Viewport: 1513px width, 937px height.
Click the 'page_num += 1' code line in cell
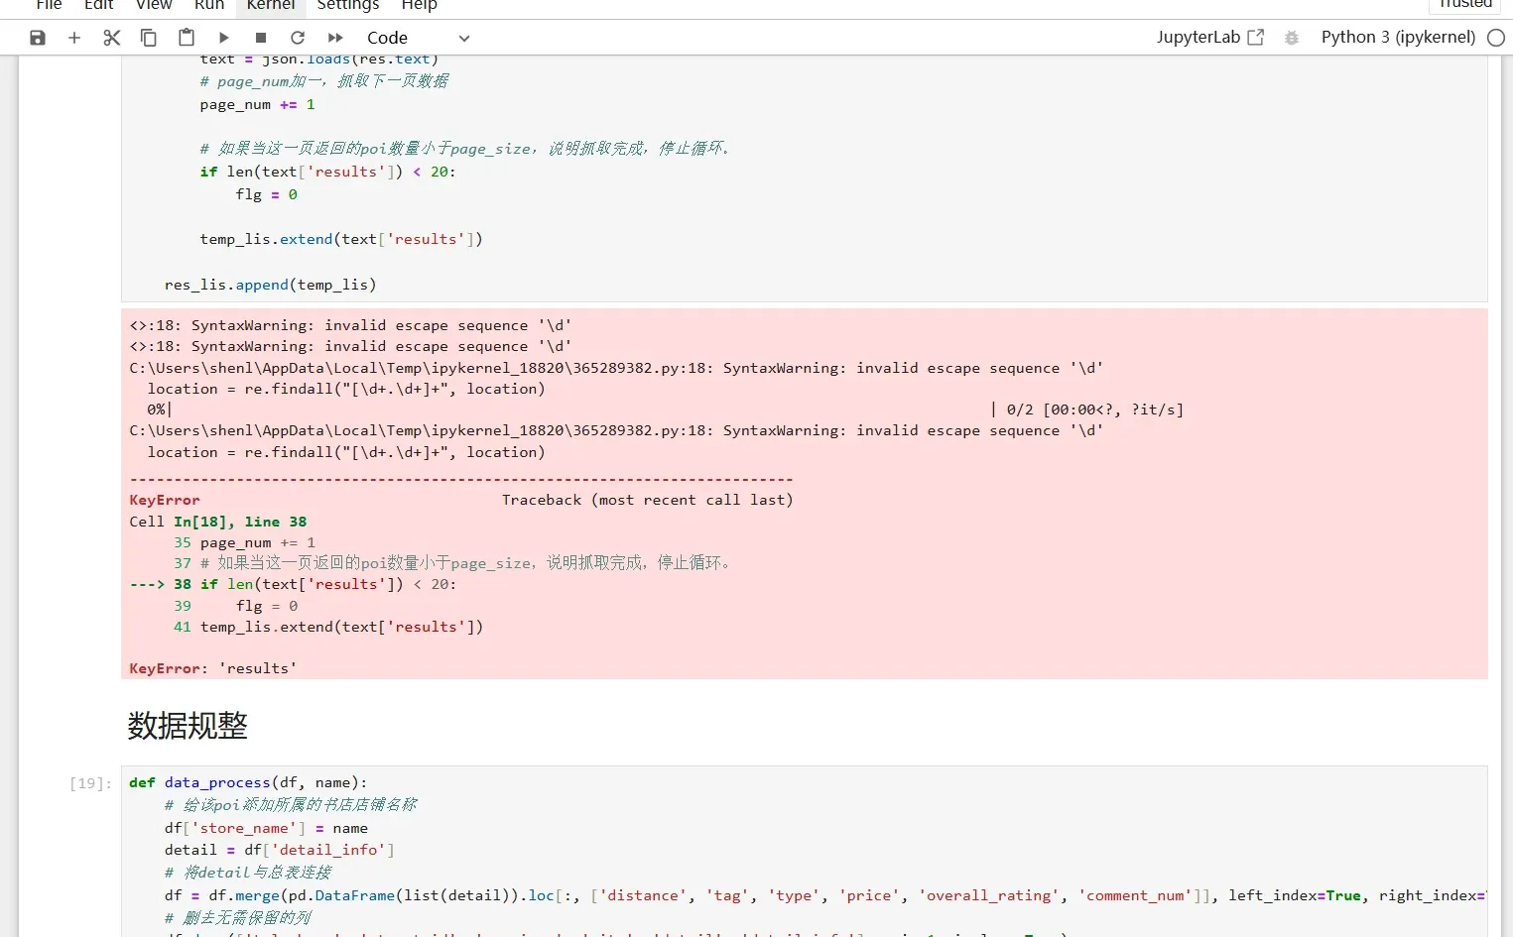(258, 104)
